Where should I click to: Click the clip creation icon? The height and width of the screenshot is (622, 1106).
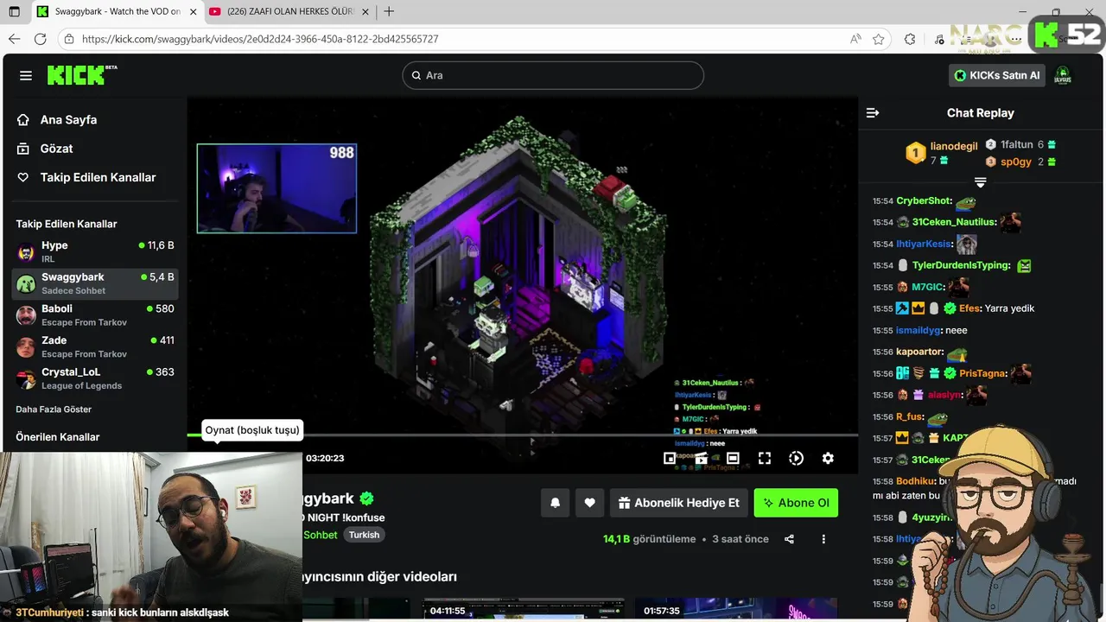tap(701, 458)
